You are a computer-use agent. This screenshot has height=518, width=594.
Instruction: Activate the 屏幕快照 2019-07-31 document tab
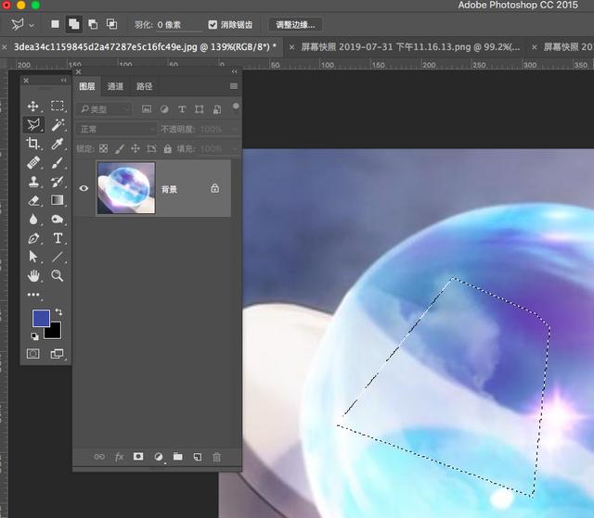pyautogui.click(x=410, y=47)
